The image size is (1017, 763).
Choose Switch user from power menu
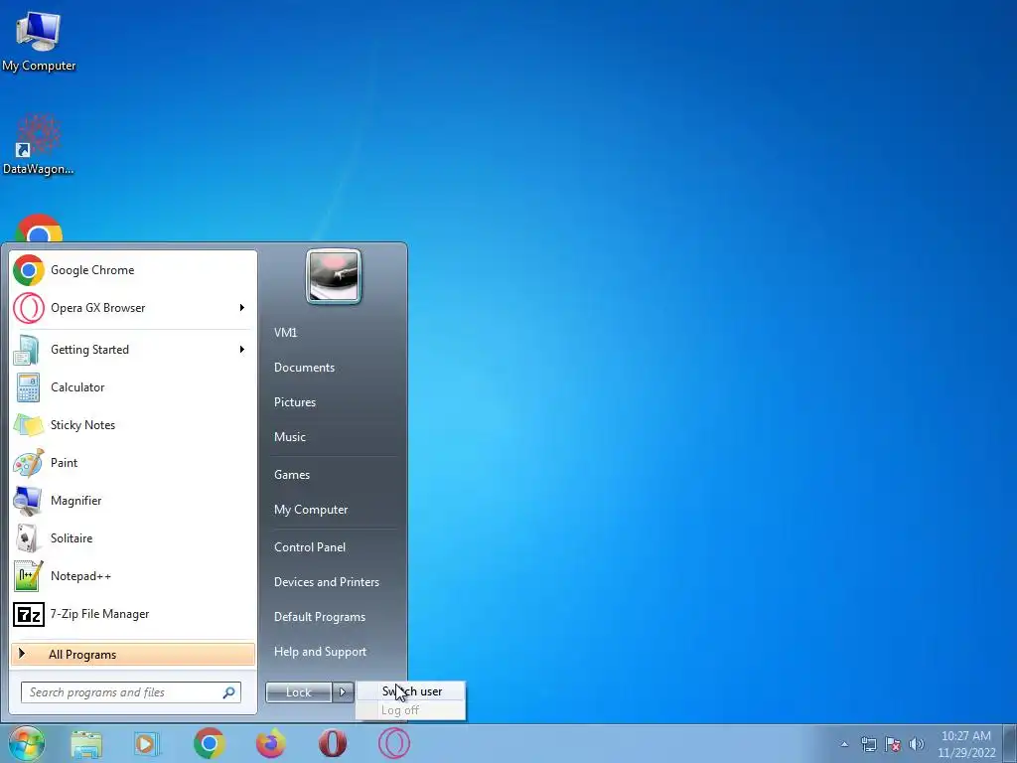click(410, 691)
